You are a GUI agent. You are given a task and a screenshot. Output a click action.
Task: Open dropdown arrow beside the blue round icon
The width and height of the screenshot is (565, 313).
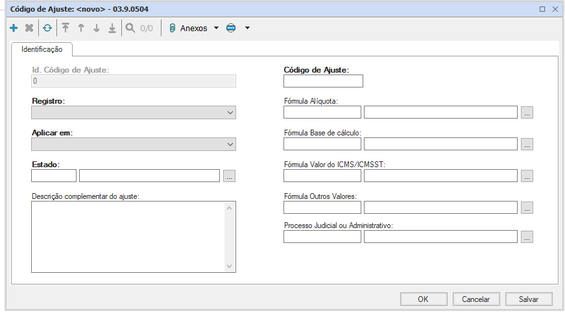(247, 29)
